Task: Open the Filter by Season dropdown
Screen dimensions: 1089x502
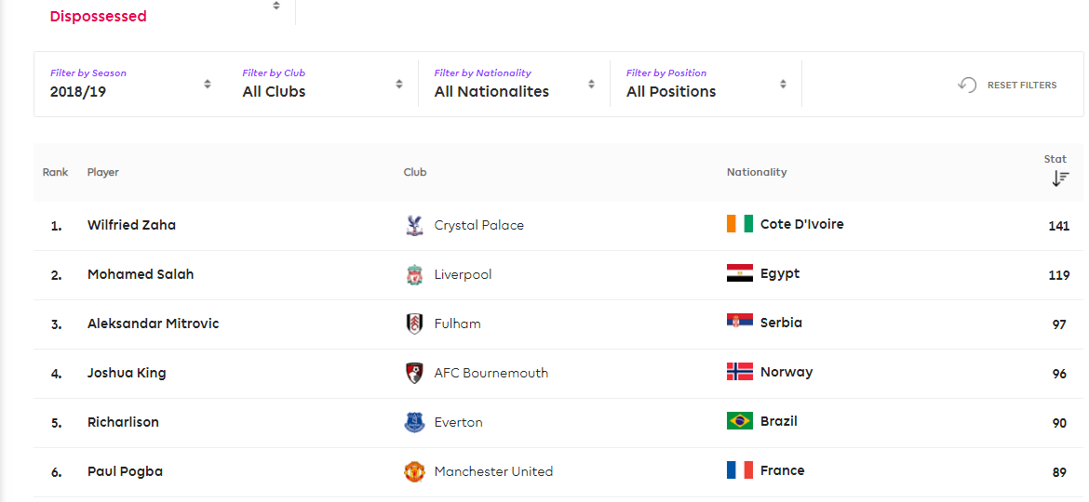Action: coord(130,84)
